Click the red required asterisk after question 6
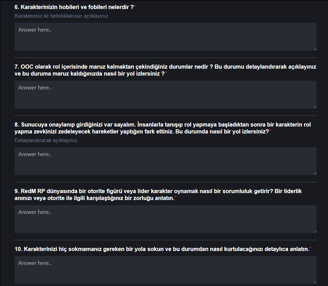This screenshot has width=328, height=286. point(135,6)
